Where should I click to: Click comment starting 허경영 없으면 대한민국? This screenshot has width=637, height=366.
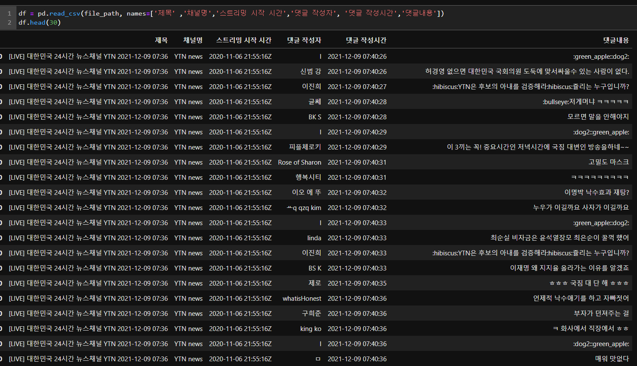pos(527,71)
